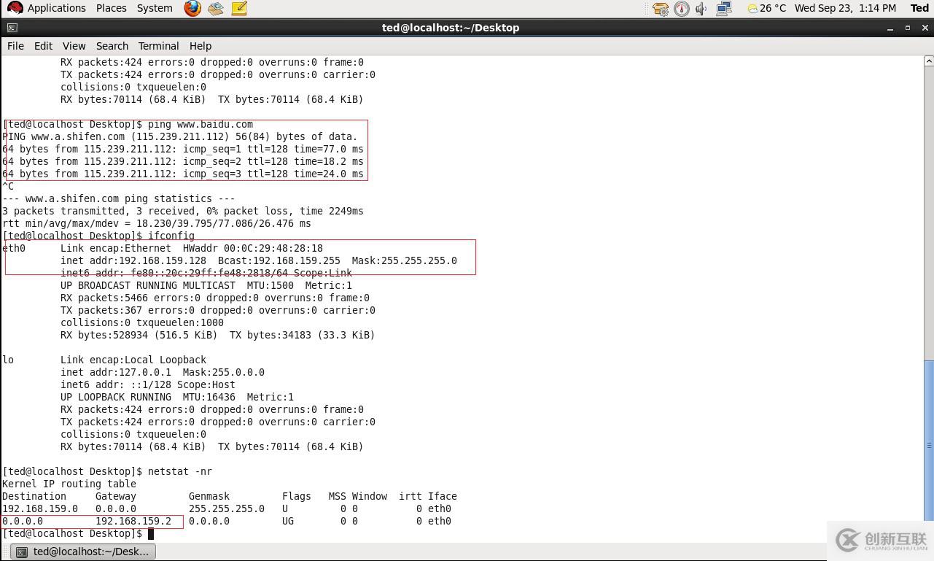Click the 26 °C weather applet
Image resolution: width=934 pixels, height=561 pixels.
coord(766,8)
